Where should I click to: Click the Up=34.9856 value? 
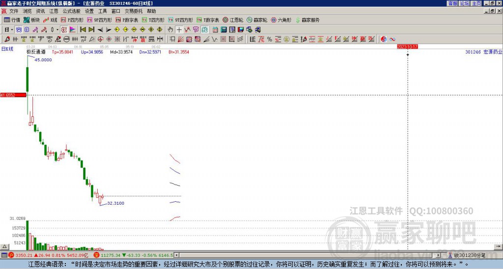point(92,52)
